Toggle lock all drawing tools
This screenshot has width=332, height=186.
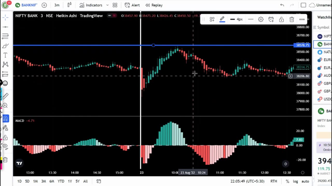click(5, 137)
